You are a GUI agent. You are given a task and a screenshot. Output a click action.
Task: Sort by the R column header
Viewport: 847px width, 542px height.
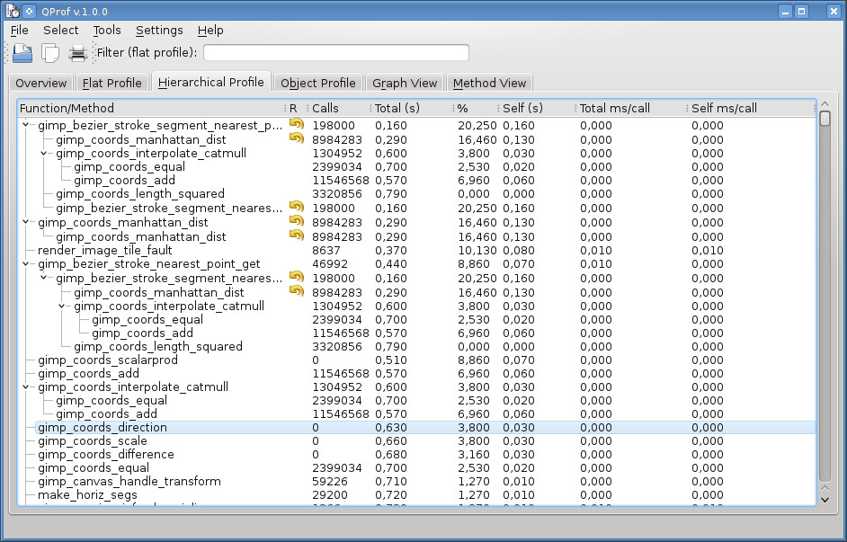click(296, 108)
